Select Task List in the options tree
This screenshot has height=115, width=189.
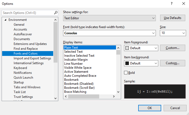pyautogui.click(x=20, y=92)
